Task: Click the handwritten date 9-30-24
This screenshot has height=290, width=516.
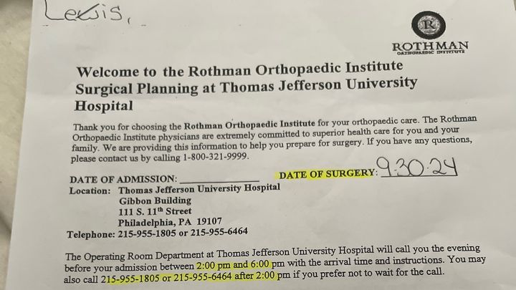Action: pos(418,167)
